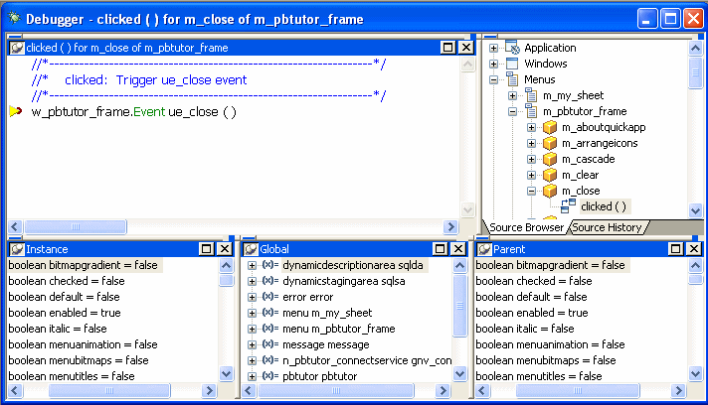Click the Menus icon in tree
Viewport: 708px width, 405px height.
click(512, 79)
